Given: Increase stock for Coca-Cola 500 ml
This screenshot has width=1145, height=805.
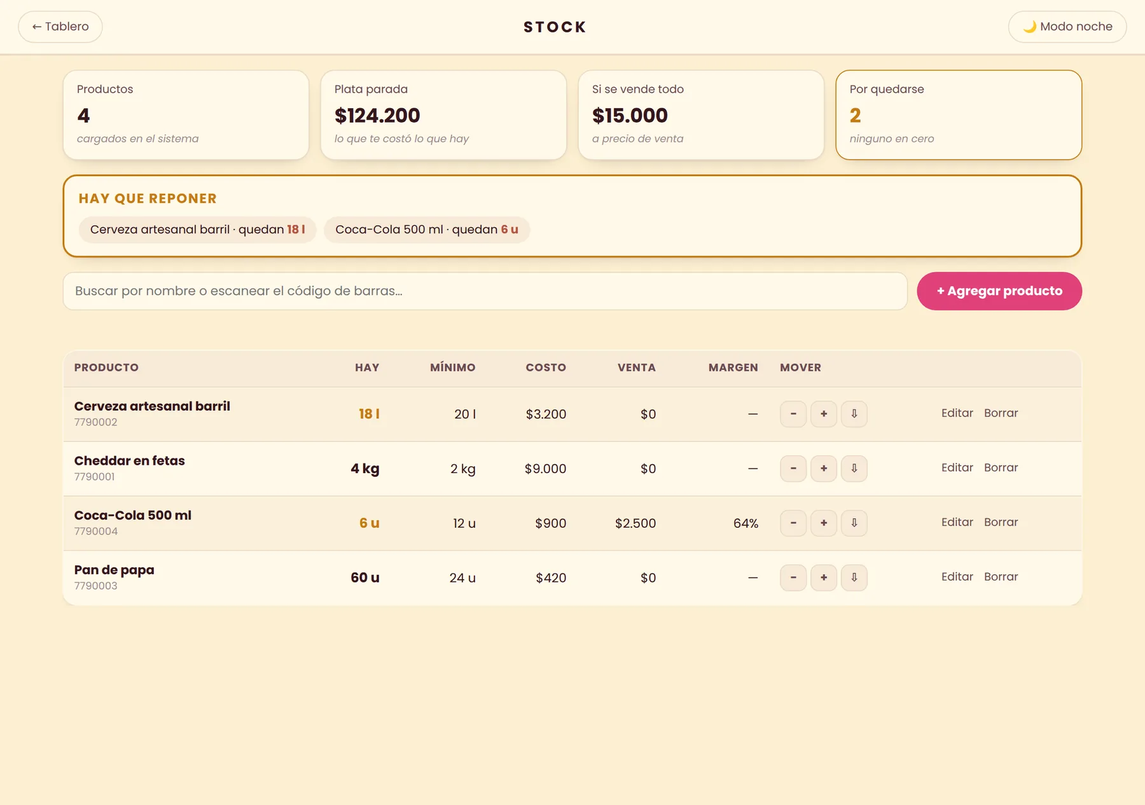Looking at the screenshot, I should click(x=824, y=523).
